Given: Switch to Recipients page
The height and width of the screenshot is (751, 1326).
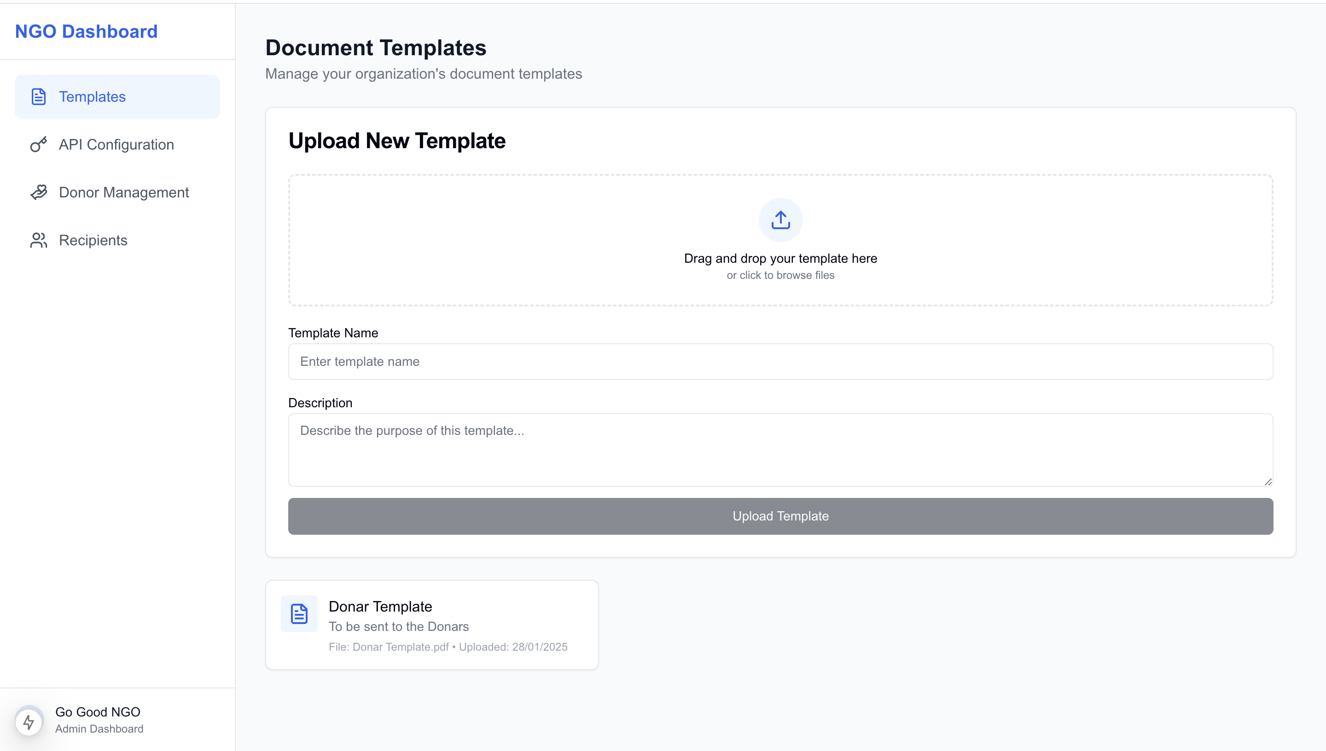Looking at the screenshot, I should [x=93, y=240].
